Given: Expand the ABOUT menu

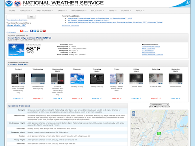Looking at the screenshot, I should coord(140,11).
